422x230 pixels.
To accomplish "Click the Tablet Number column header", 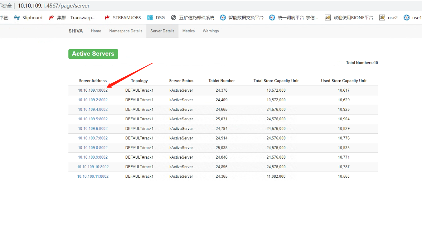I will [222, 81].
